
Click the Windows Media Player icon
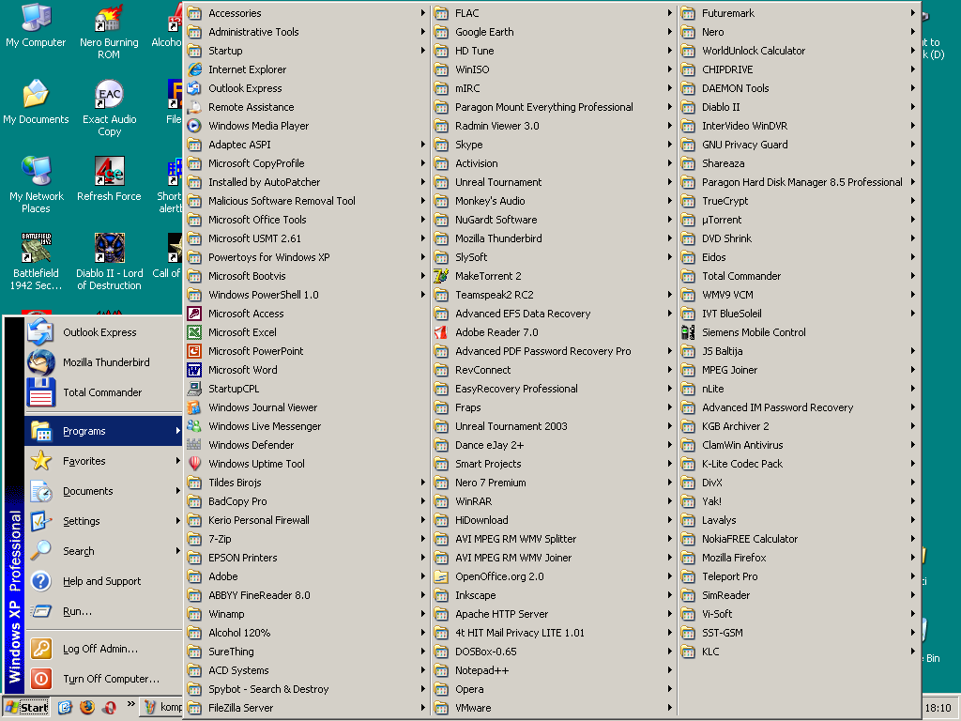[x=194, y=126]
